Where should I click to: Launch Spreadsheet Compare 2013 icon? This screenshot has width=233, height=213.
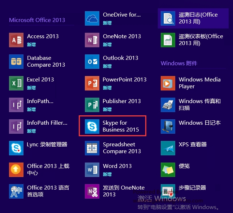point(92,148)
